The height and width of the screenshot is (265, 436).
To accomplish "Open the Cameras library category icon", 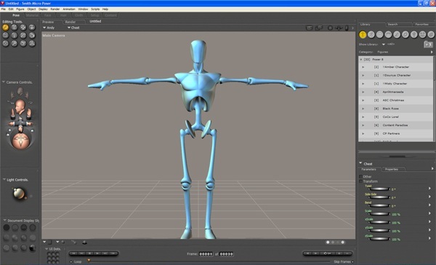I will coord(422,34).
